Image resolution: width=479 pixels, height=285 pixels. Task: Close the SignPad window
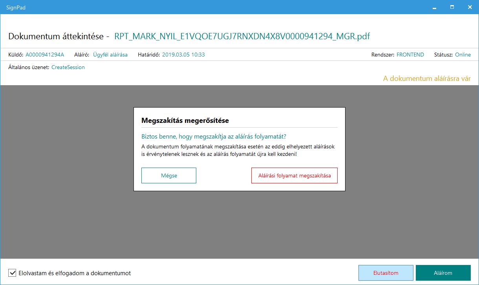(x=470, y=7)
